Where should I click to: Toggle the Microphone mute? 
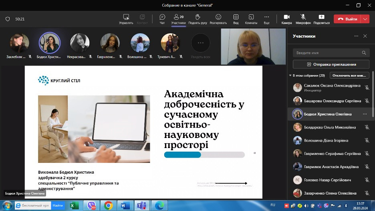coord(303,17)
